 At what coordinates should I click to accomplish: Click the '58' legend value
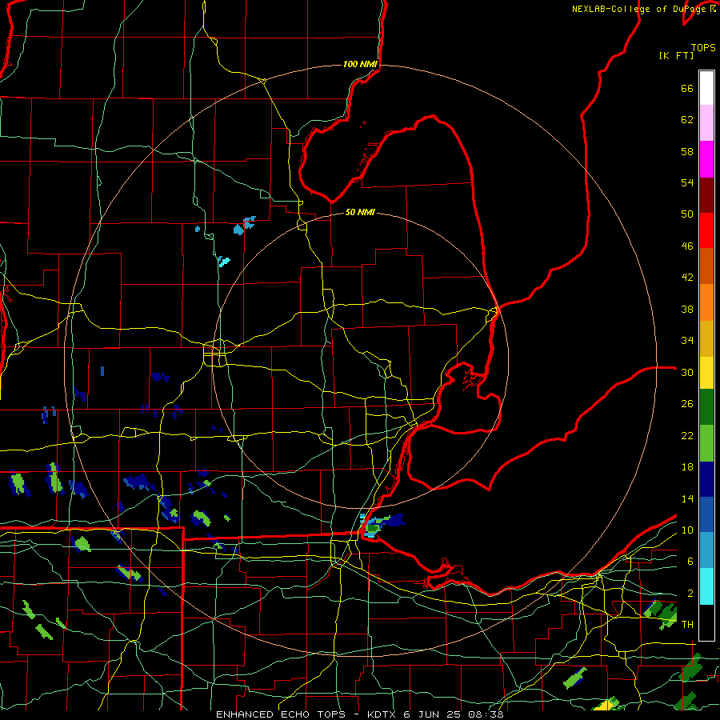tap(687, 151)
